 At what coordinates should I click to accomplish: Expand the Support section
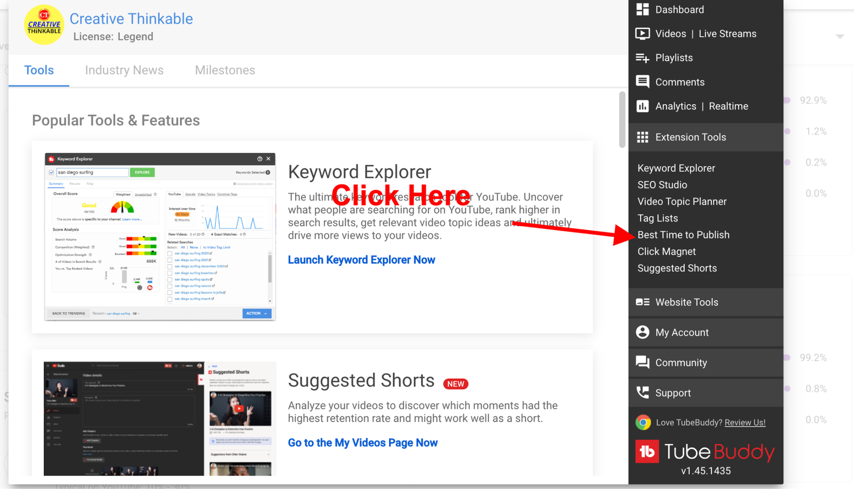(x=706, y=393)
